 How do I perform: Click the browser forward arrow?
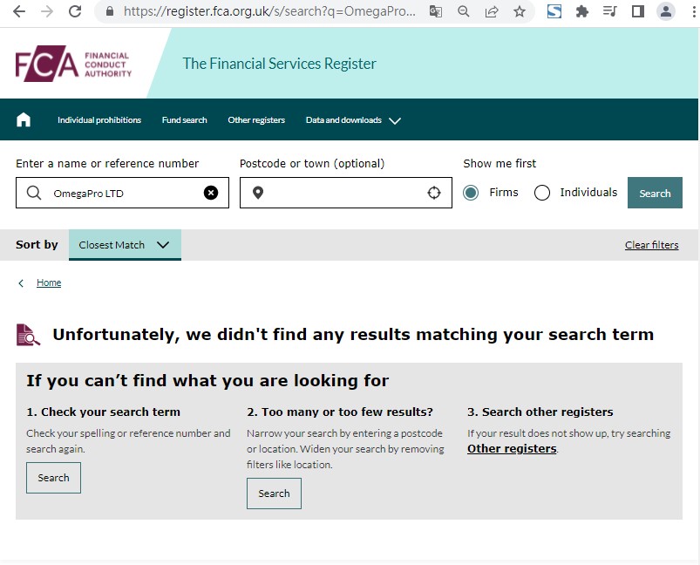point(47,11)
